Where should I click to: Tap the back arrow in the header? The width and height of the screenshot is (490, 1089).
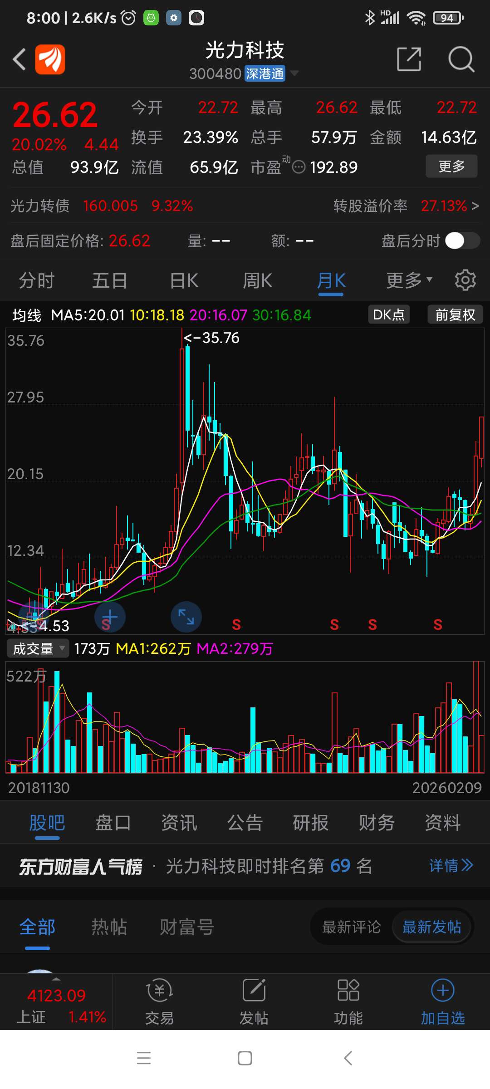click(19, 59)
